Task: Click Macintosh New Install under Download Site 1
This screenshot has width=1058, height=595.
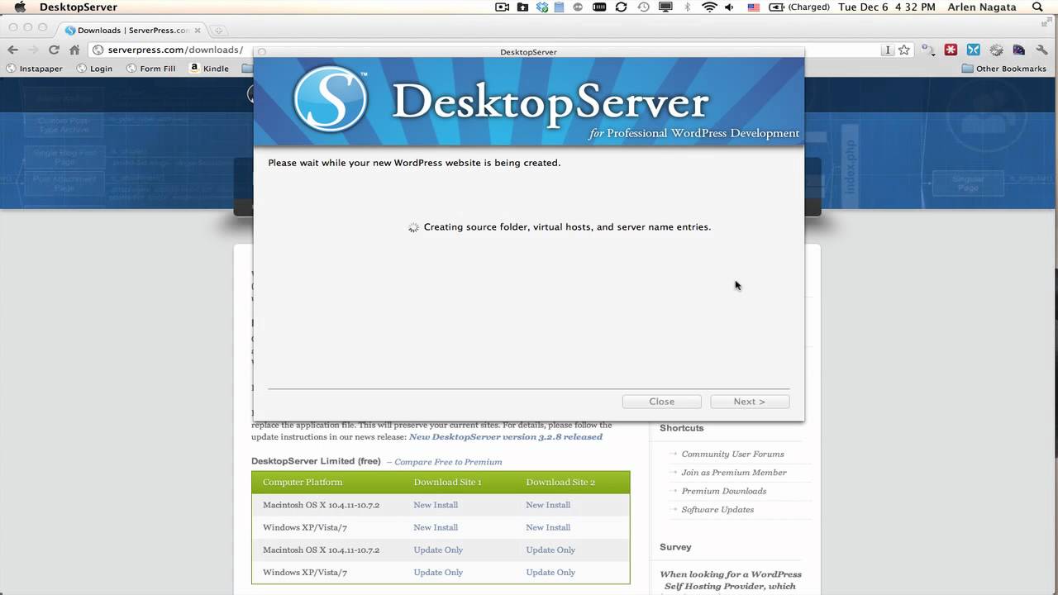Action: (436, 505)
